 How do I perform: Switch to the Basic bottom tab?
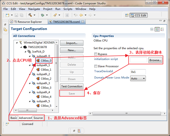point(14,118)
